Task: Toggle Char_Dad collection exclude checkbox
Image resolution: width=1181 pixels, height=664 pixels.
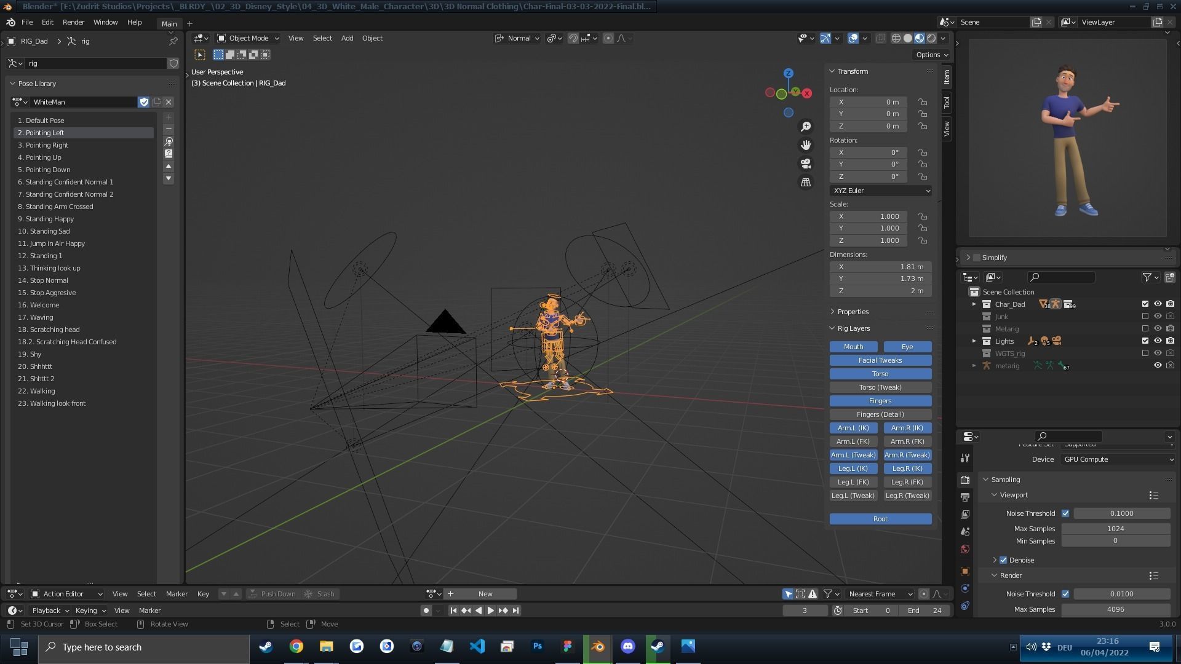Action: (x=1145, y=304)
